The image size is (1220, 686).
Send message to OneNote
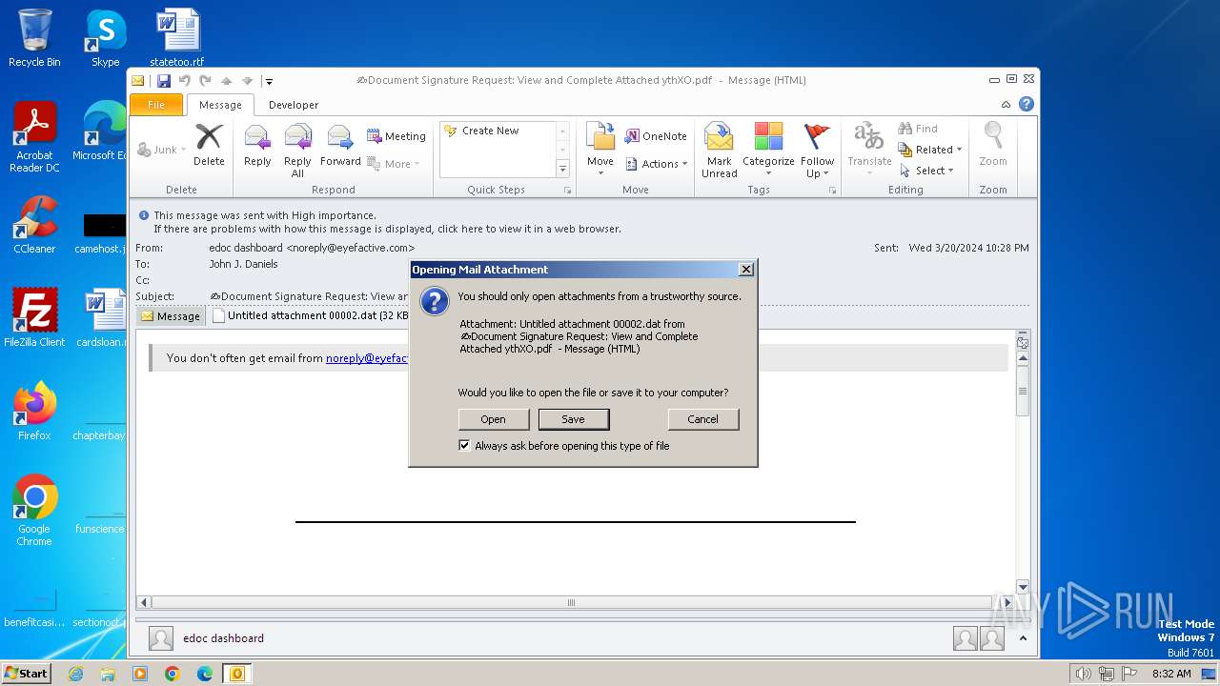click(656, 136)
